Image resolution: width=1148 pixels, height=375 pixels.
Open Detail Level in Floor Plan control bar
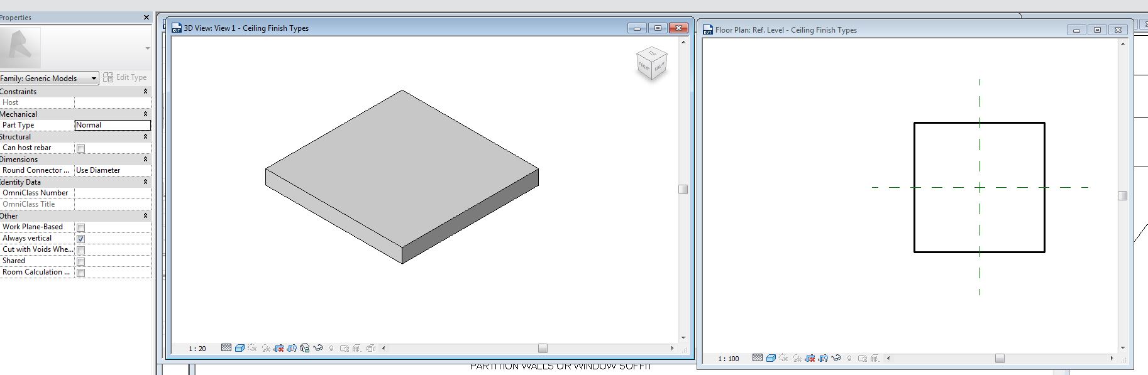[758, 358]
